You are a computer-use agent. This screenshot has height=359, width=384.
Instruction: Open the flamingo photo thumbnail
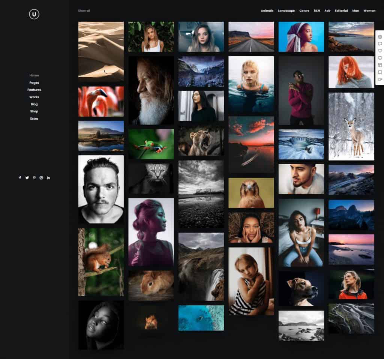click(x=101, y=102)
